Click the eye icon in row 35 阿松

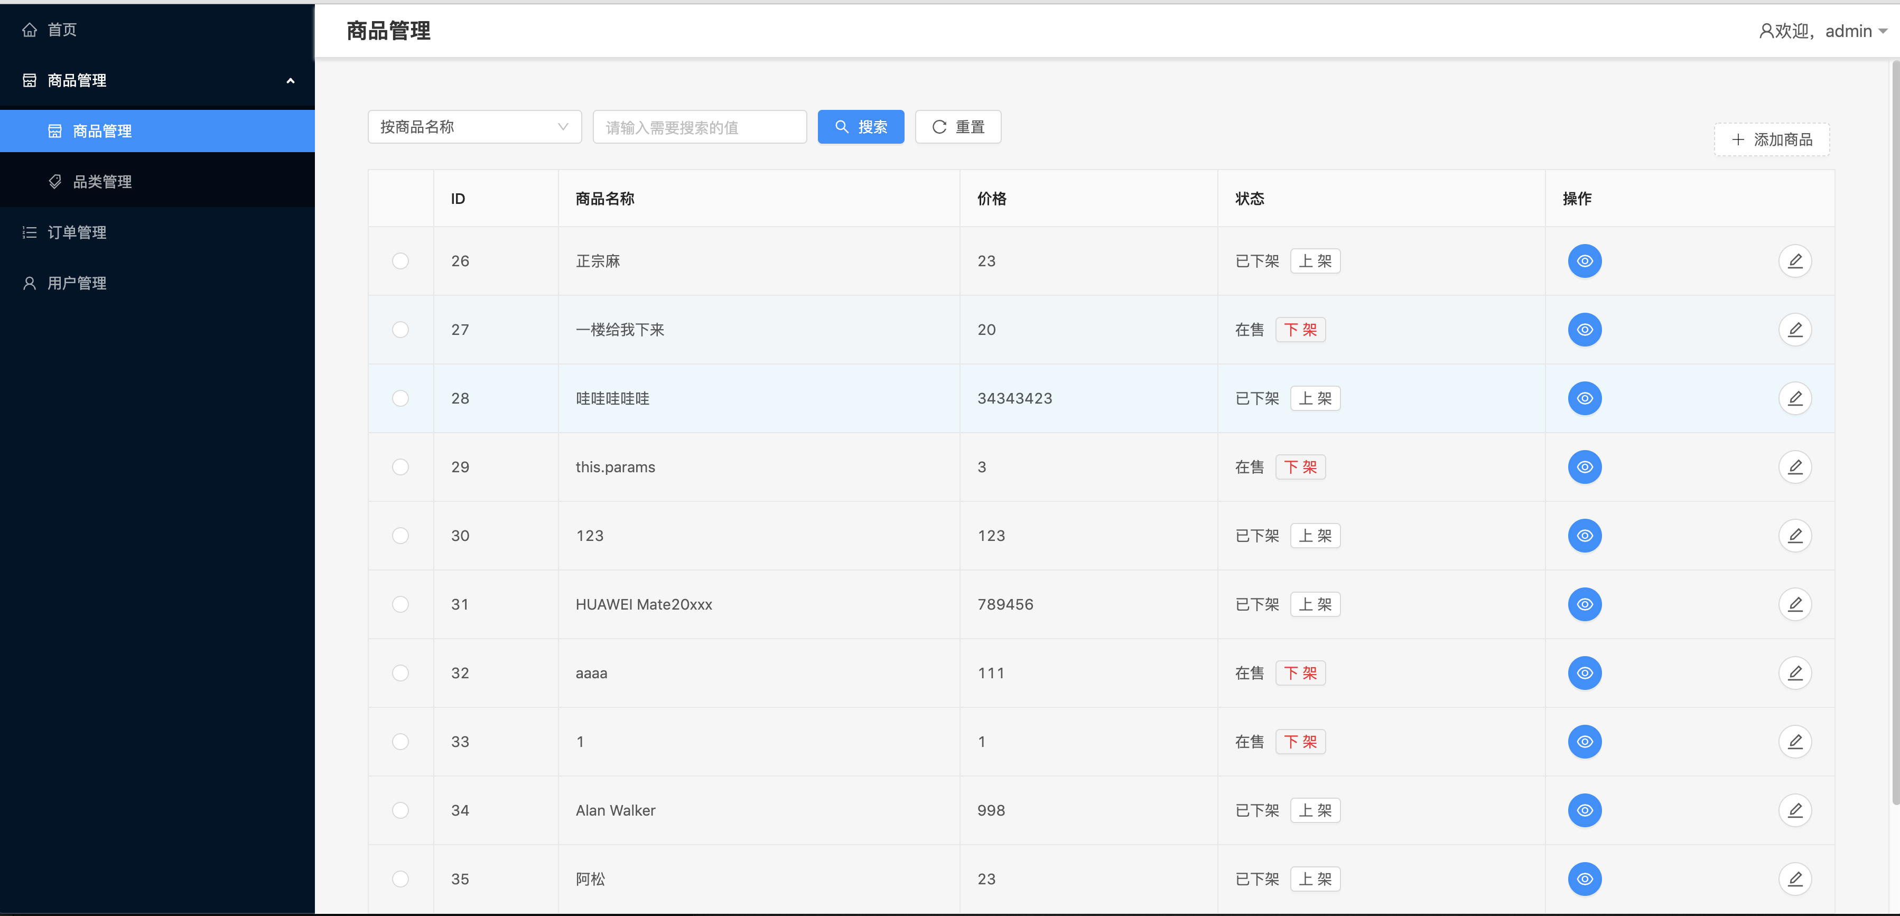tap(1585, 878)
